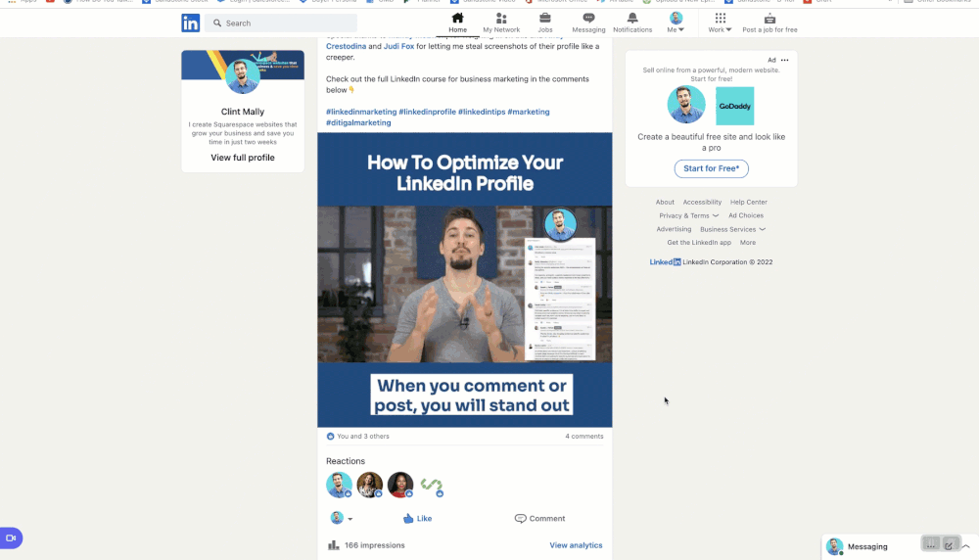This screenshot has height=560, width=979.
Task: Click hashtag #linkedintips
Action: point(482,112)
